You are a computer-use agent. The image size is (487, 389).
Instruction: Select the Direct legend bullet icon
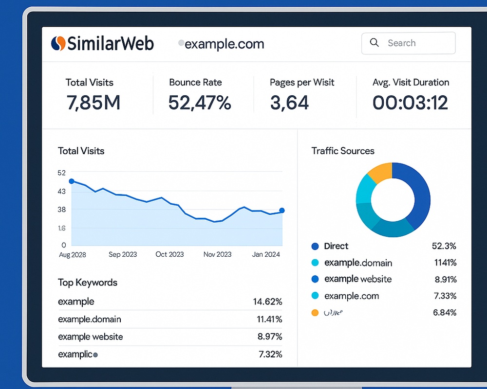pyautogui.click(x=315, y=246)
